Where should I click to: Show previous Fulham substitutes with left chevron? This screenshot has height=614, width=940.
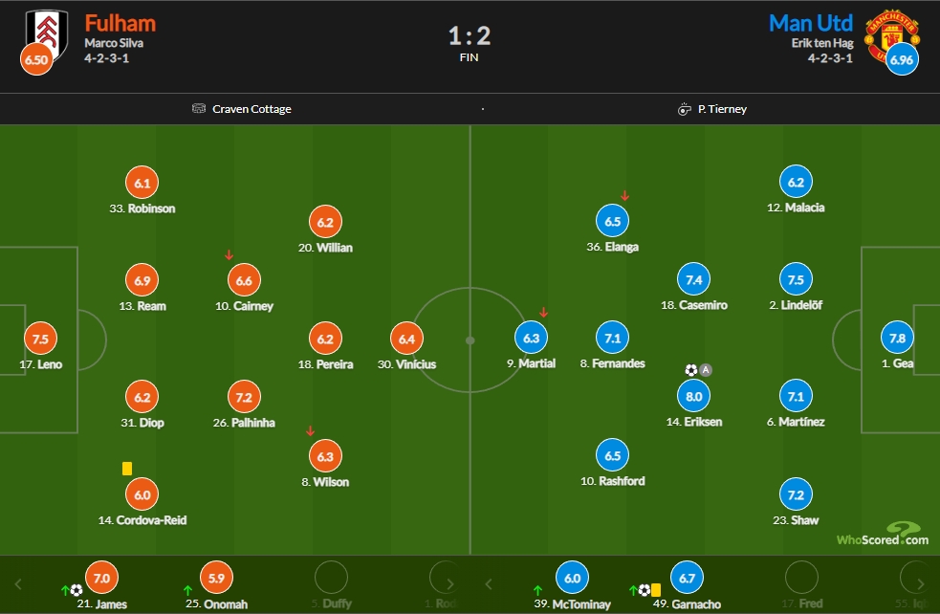pyautogui.click(x=18, y=584)
